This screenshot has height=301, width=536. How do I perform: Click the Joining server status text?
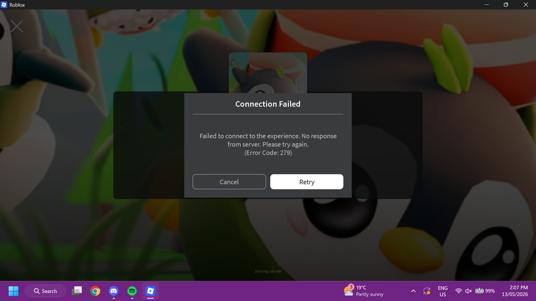(267, 271)
